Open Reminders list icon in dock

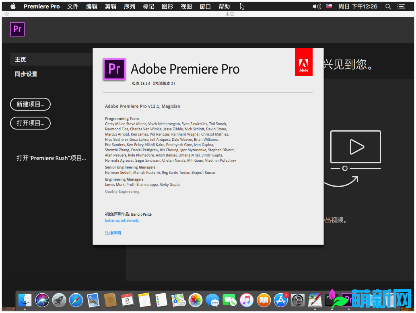pyautogui.click(x=161, y=300)
